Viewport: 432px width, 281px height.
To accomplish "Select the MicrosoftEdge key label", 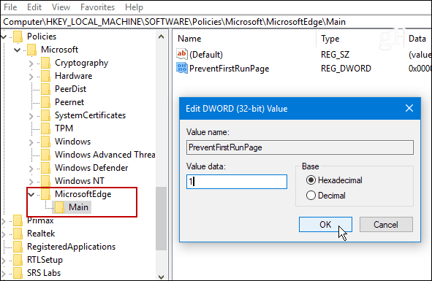I will click(83, 194).
